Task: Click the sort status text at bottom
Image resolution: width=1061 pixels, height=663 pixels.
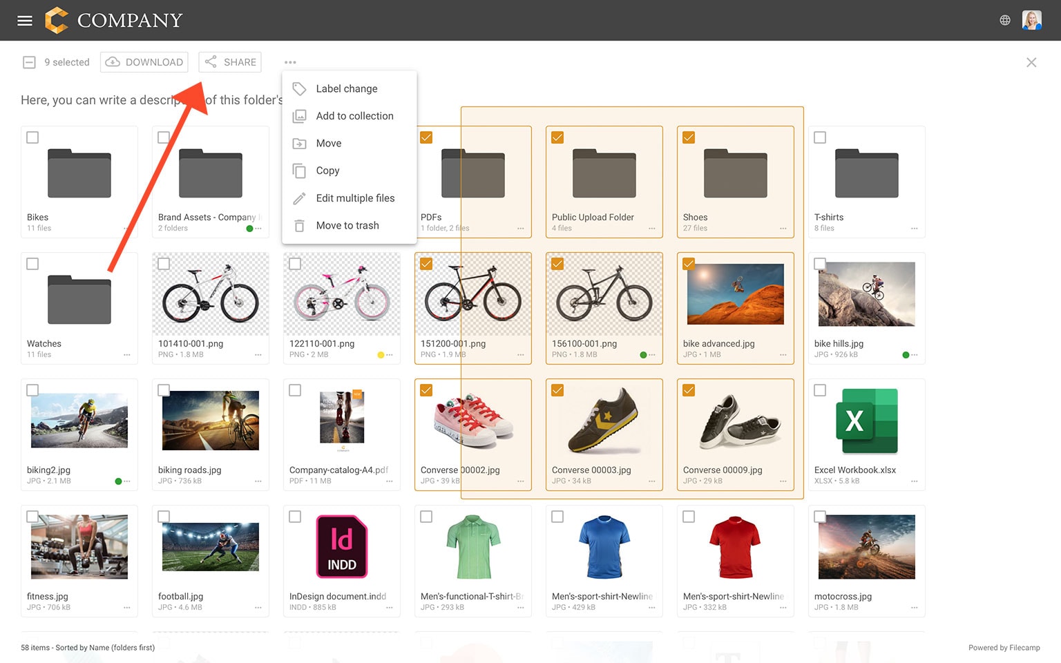Action: 88,648
